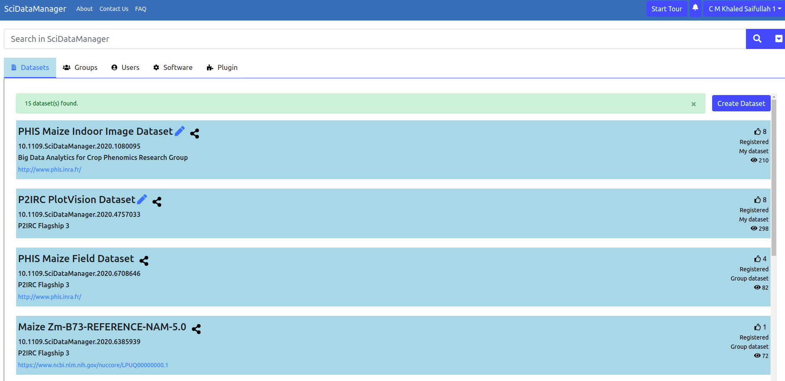Click P2IRC Flagship 3 under Zm-B73 dataset

click(44, 353)
